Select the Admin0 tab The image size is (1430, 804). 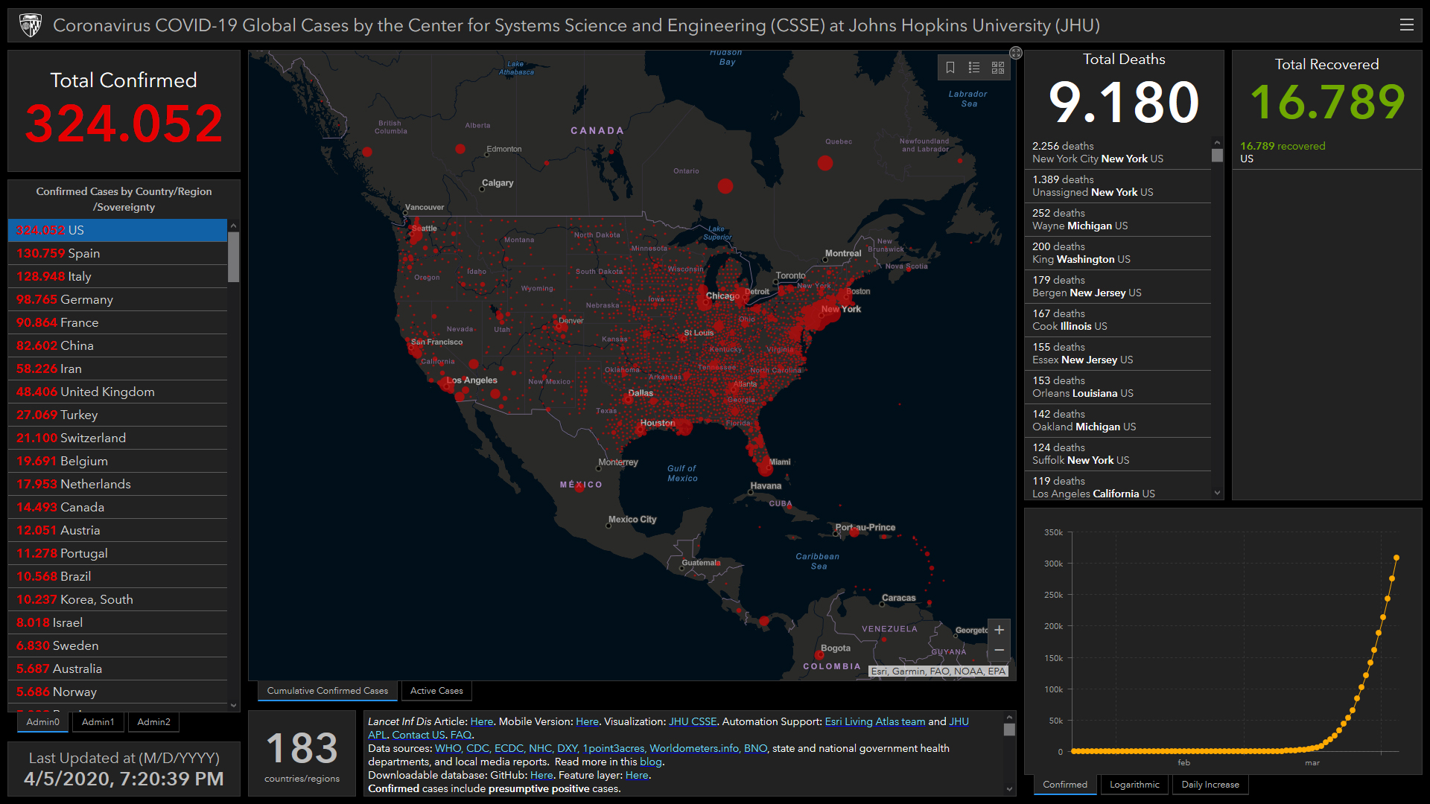point(43,722)
